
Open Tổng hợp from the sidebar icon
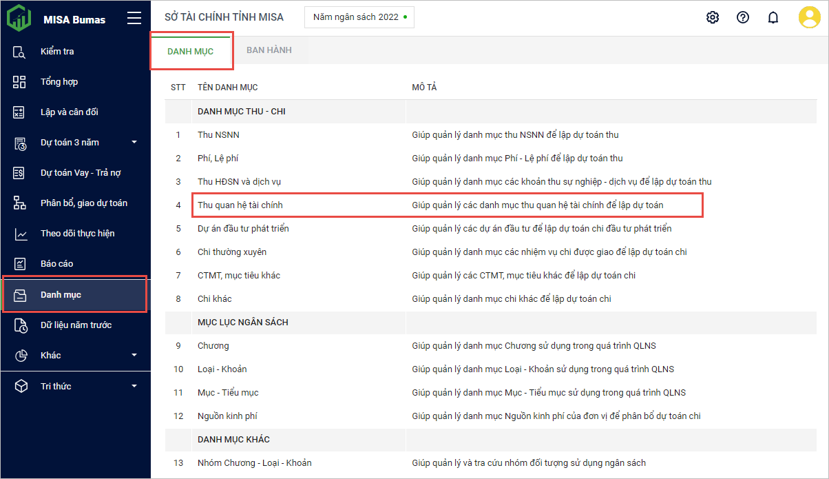click(19, 82)
